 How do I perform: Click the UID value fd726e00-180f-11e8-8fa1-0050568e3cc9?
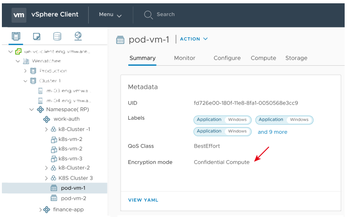[246, 103]
